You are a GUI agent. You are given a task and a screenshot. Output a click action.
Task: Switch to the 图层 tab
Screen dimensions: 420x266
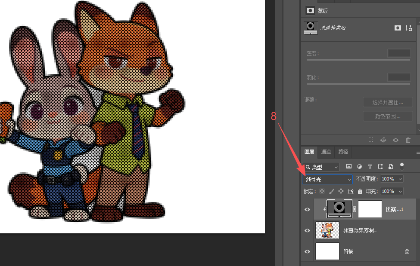click(x=309, y=152)
